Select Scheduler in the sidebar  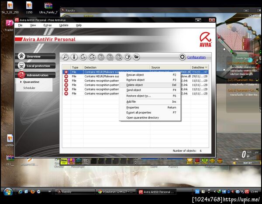point(29,88)
